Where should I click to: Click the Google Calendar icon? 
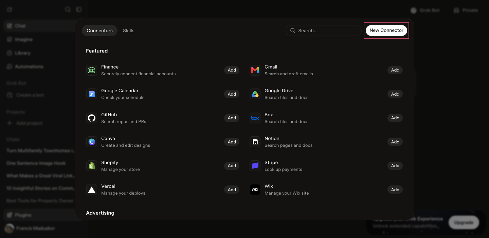[x=92, y=94]
